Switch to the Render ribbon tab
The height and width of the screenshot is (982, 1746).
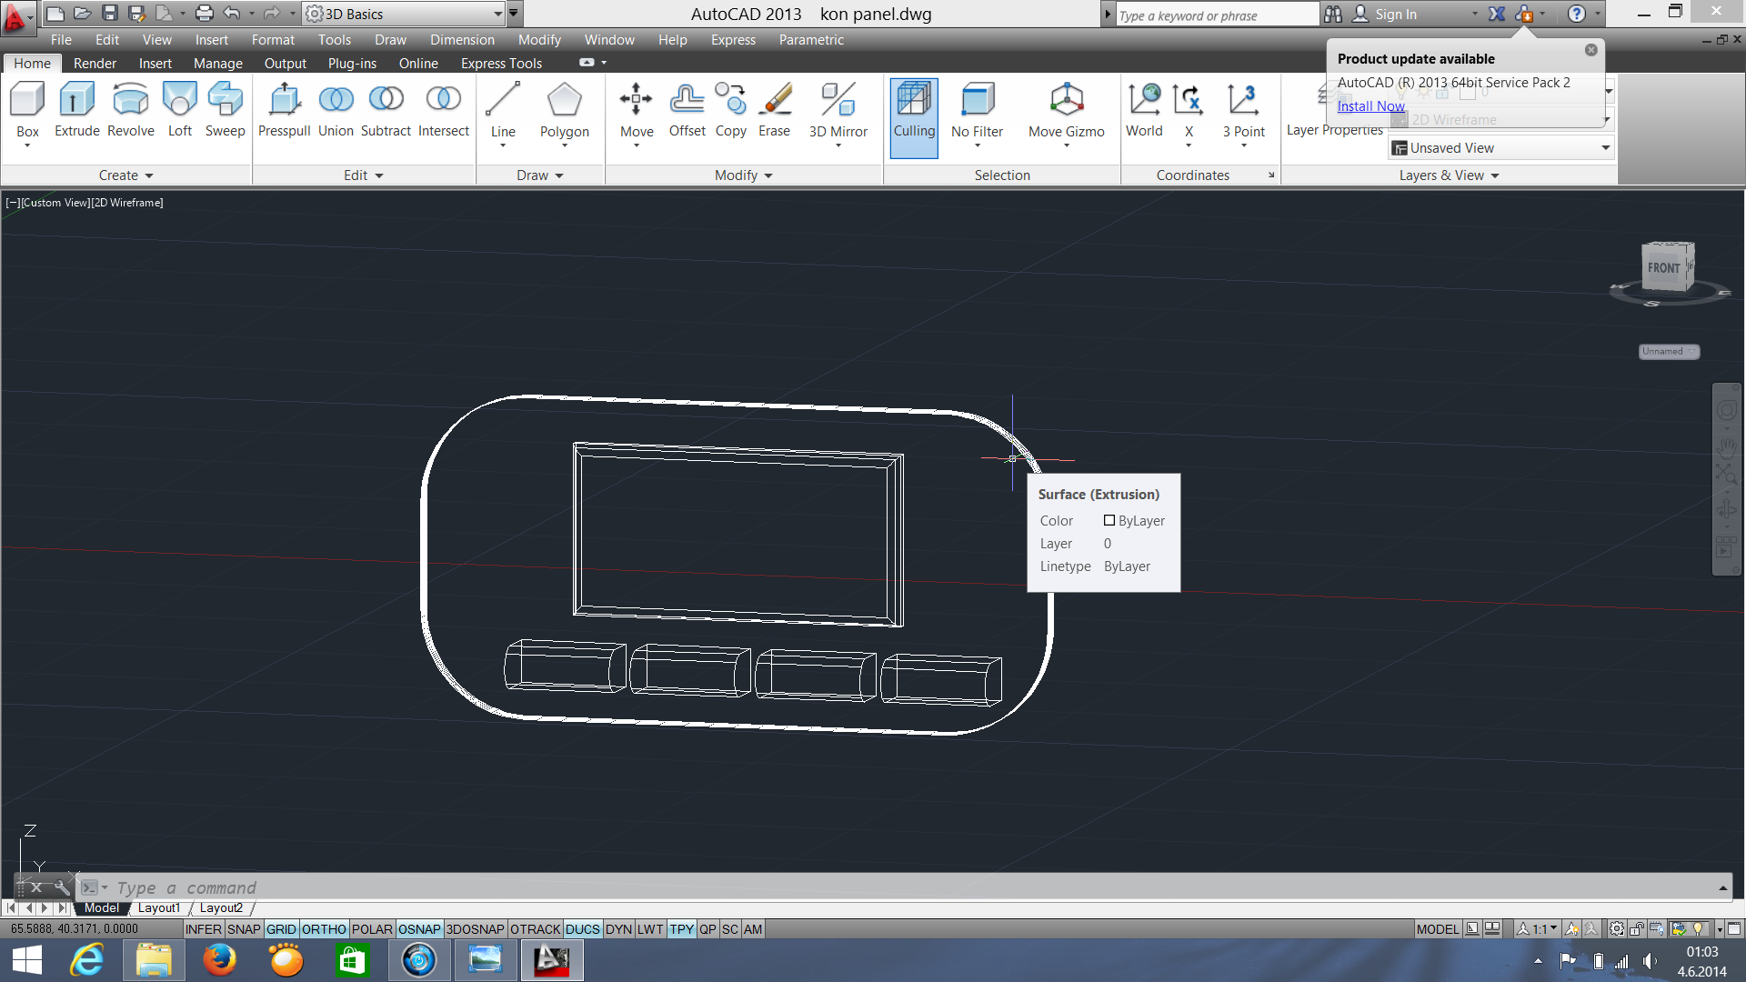95,64
